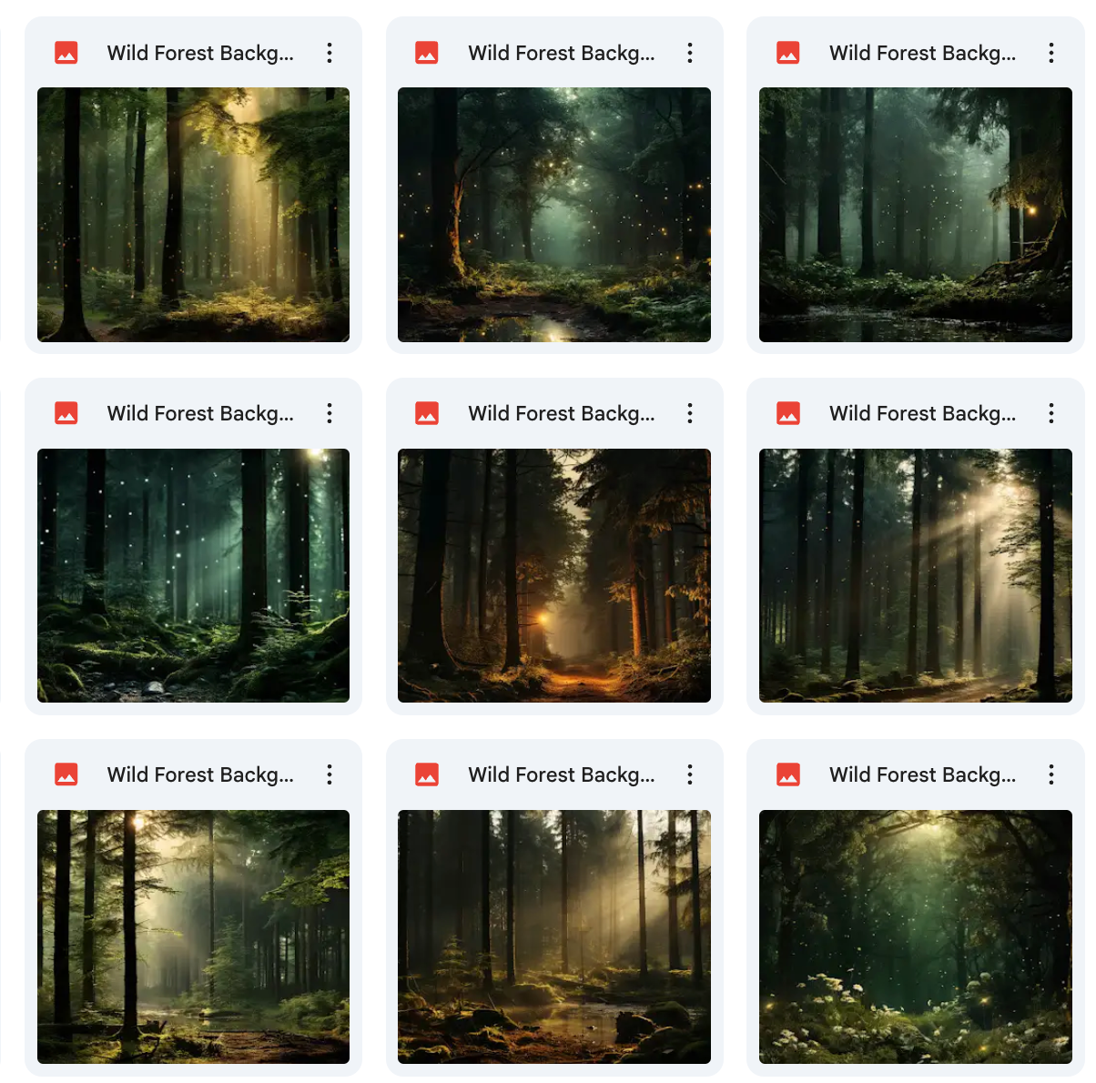Open more options for first-row right file
The height and width of the screenshot is (1083, 1096).
tap(1051, 53)
